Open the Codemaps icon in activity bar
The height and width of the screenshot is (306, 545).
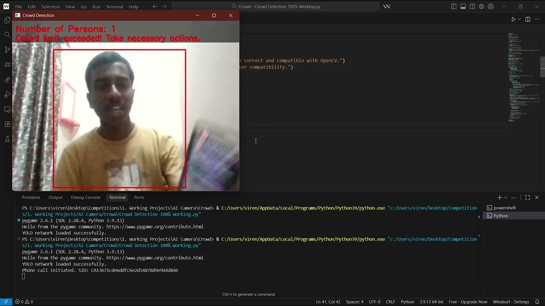(7, 65)
